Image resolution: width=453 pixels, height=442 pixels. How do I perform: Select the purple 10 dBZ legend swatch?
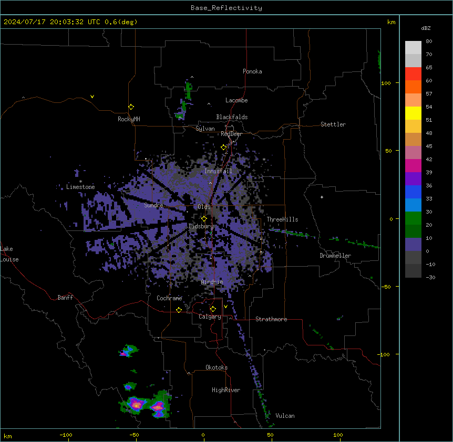pyautogui.click(x=413, y=245)
